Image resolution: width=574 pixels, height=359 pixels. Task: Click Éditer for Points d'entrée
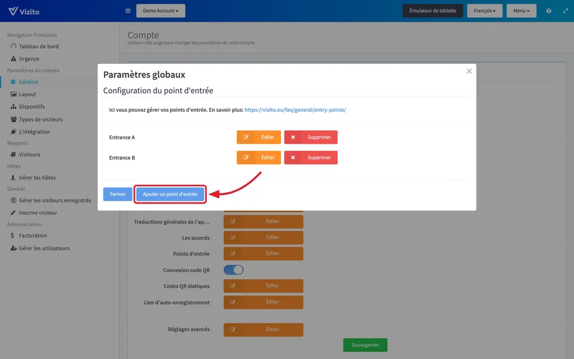[x=263, y=254]
